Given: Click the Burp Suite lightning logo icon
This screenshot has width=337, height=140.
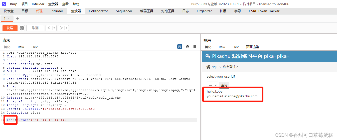Looking at the screenshot, I should coord(4,4).
